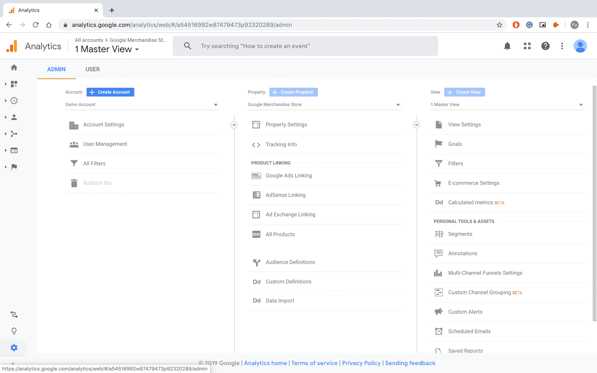Screen dimensions: 597x373
Task: Go back in the browser
Action: pyautogui.click(x=9, y=25)
